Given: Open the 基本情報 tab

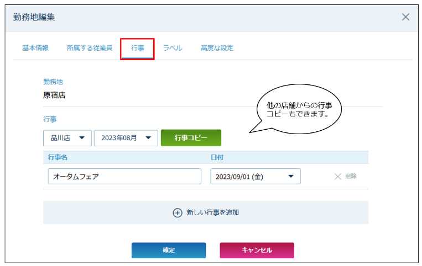Looking at the screenshot, I should [x=35, y=48].
